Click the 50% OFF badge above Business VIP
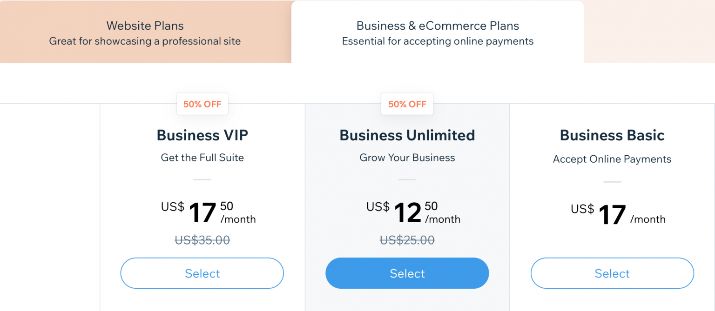 pyautogui.click(x=202, y=104)
